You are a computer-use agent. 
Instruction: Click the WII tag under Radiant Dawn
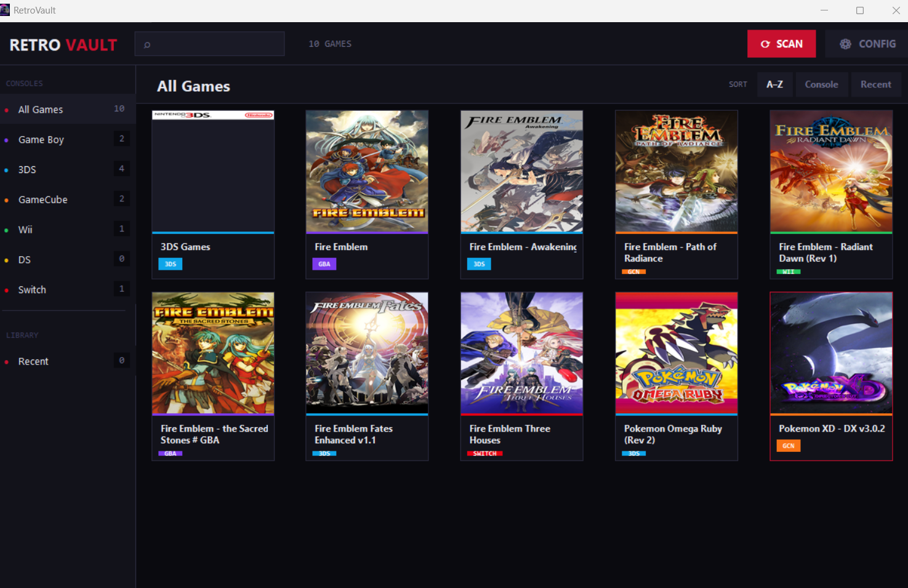click(x=789, y=272)
